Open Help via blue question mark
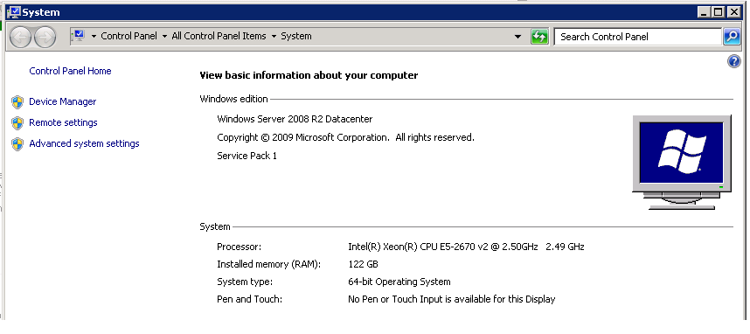 click(733, 61)
